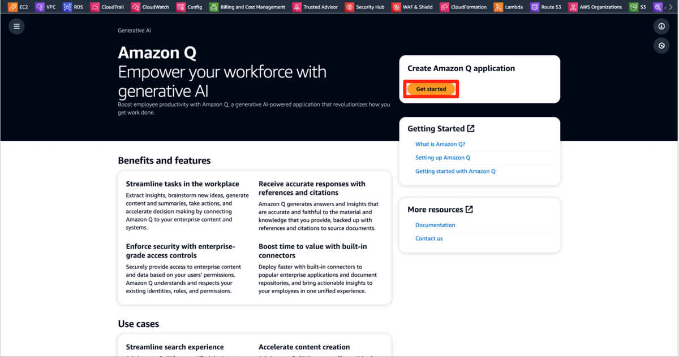Open Lambda shortcut icon
Viewport: 679px width, 357px height.
(498, 7)
